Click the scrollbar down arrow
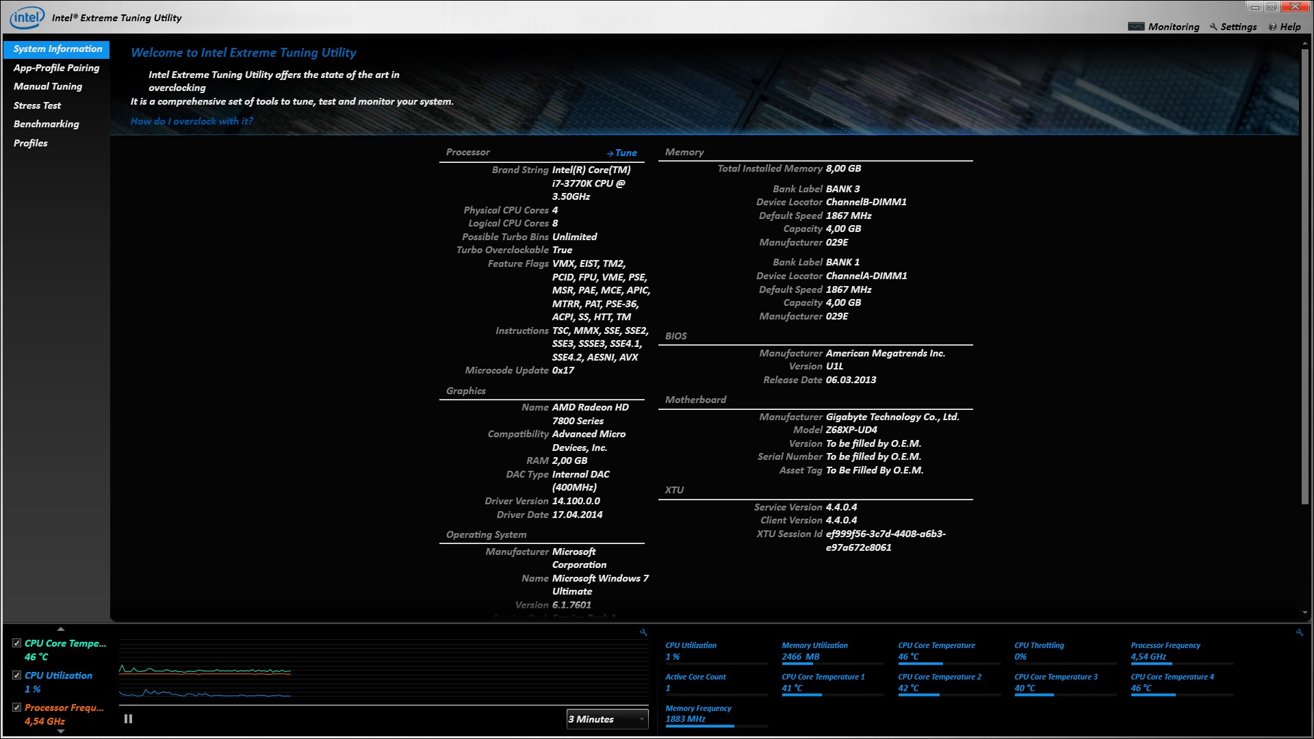This screenshot has width=1314, height=739. click(1305, 612)
